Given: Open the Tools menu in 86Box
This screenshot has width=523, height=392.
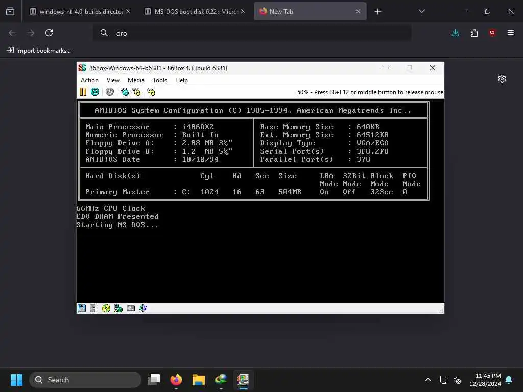Looking at the screenshot, I should [160, 80].
